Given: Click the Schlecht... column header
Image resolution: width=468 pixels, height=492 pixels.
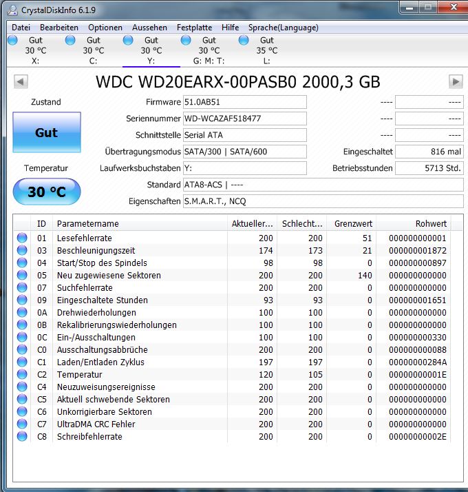Looking at the screenshot, I should coord(302,224).
